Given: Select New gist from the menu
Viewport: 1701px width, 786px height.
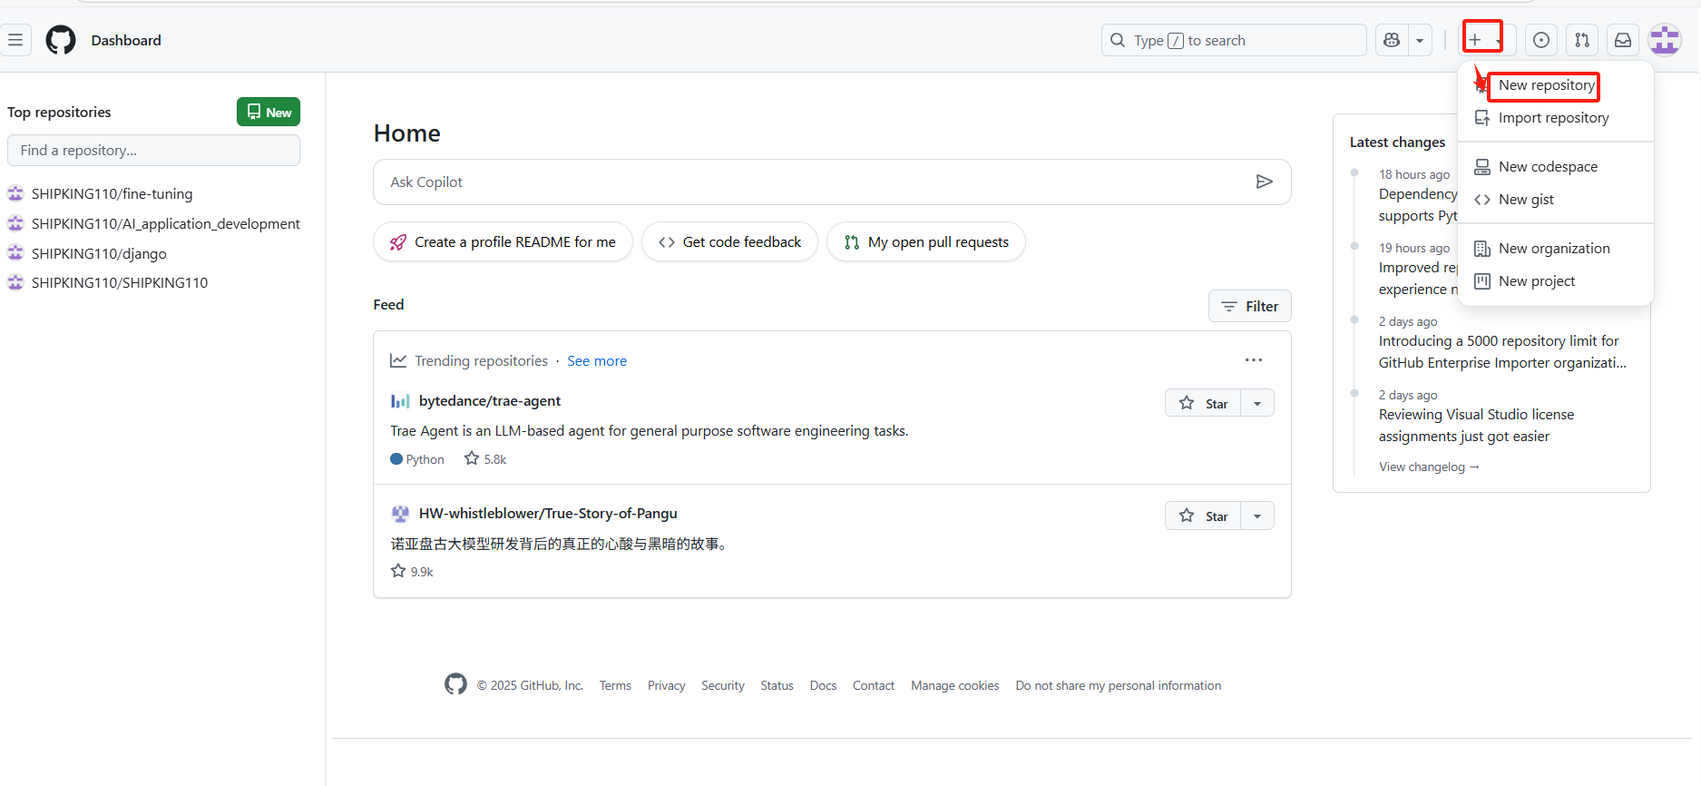Looking at the screenshot, I should pos(1526,200).
